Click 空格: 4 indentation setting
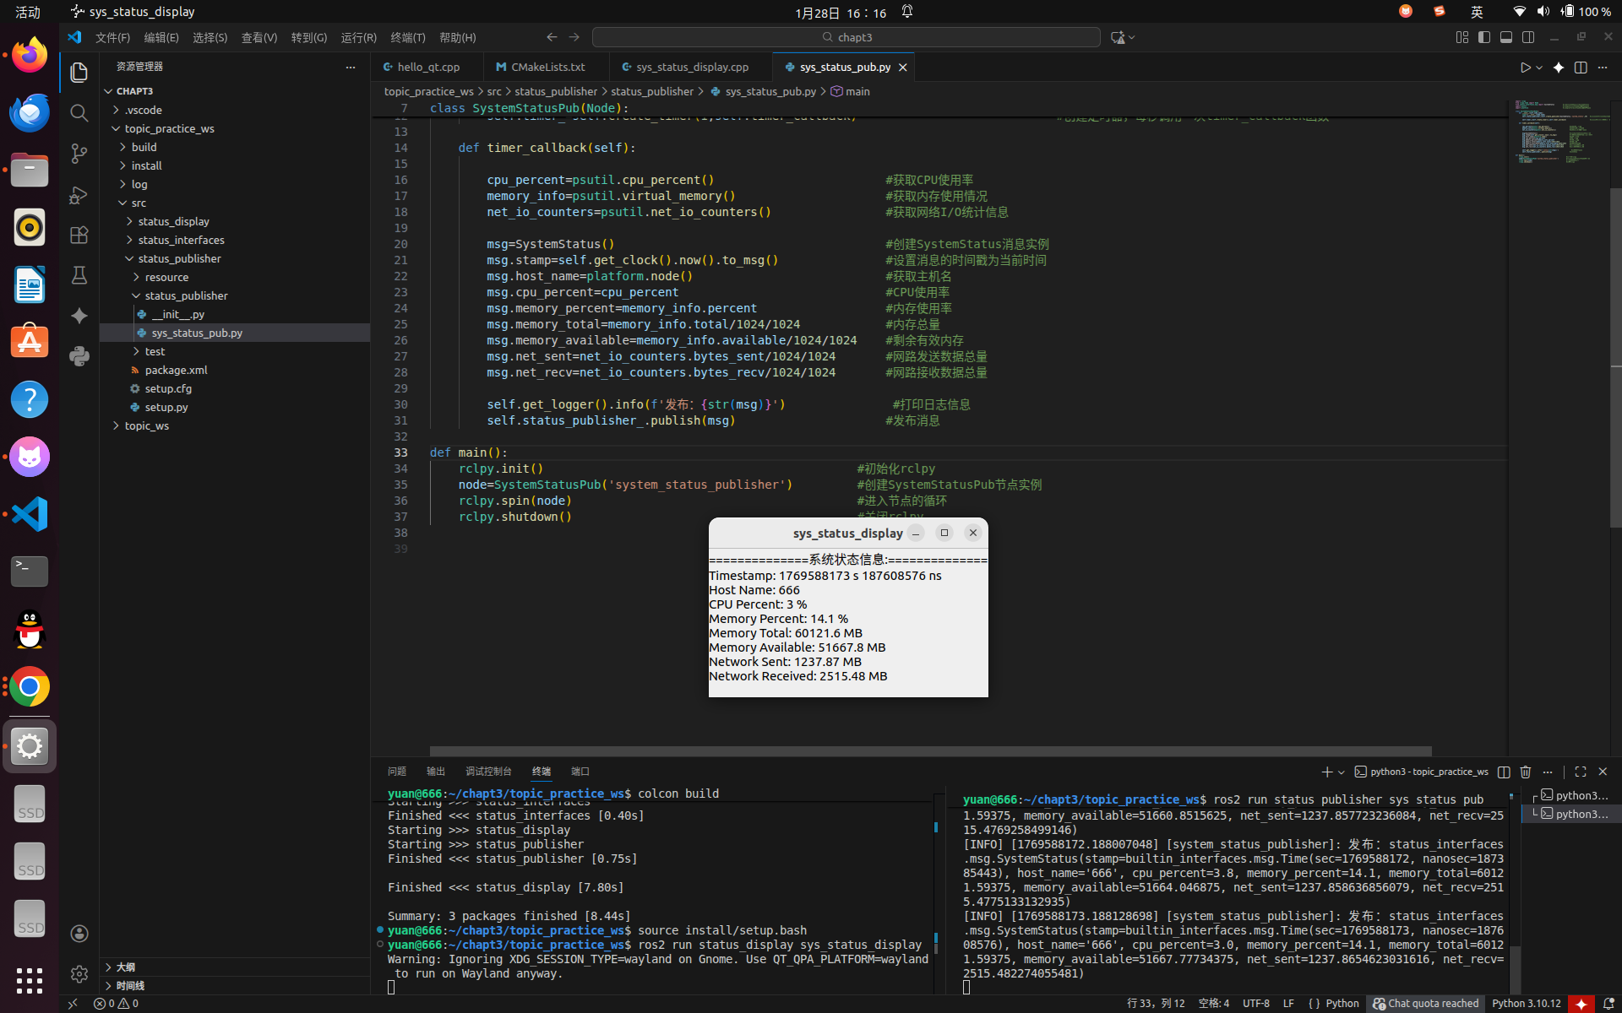Image resolution: width=1622 pixels, height=1013 pixels. [1213, 1004]
